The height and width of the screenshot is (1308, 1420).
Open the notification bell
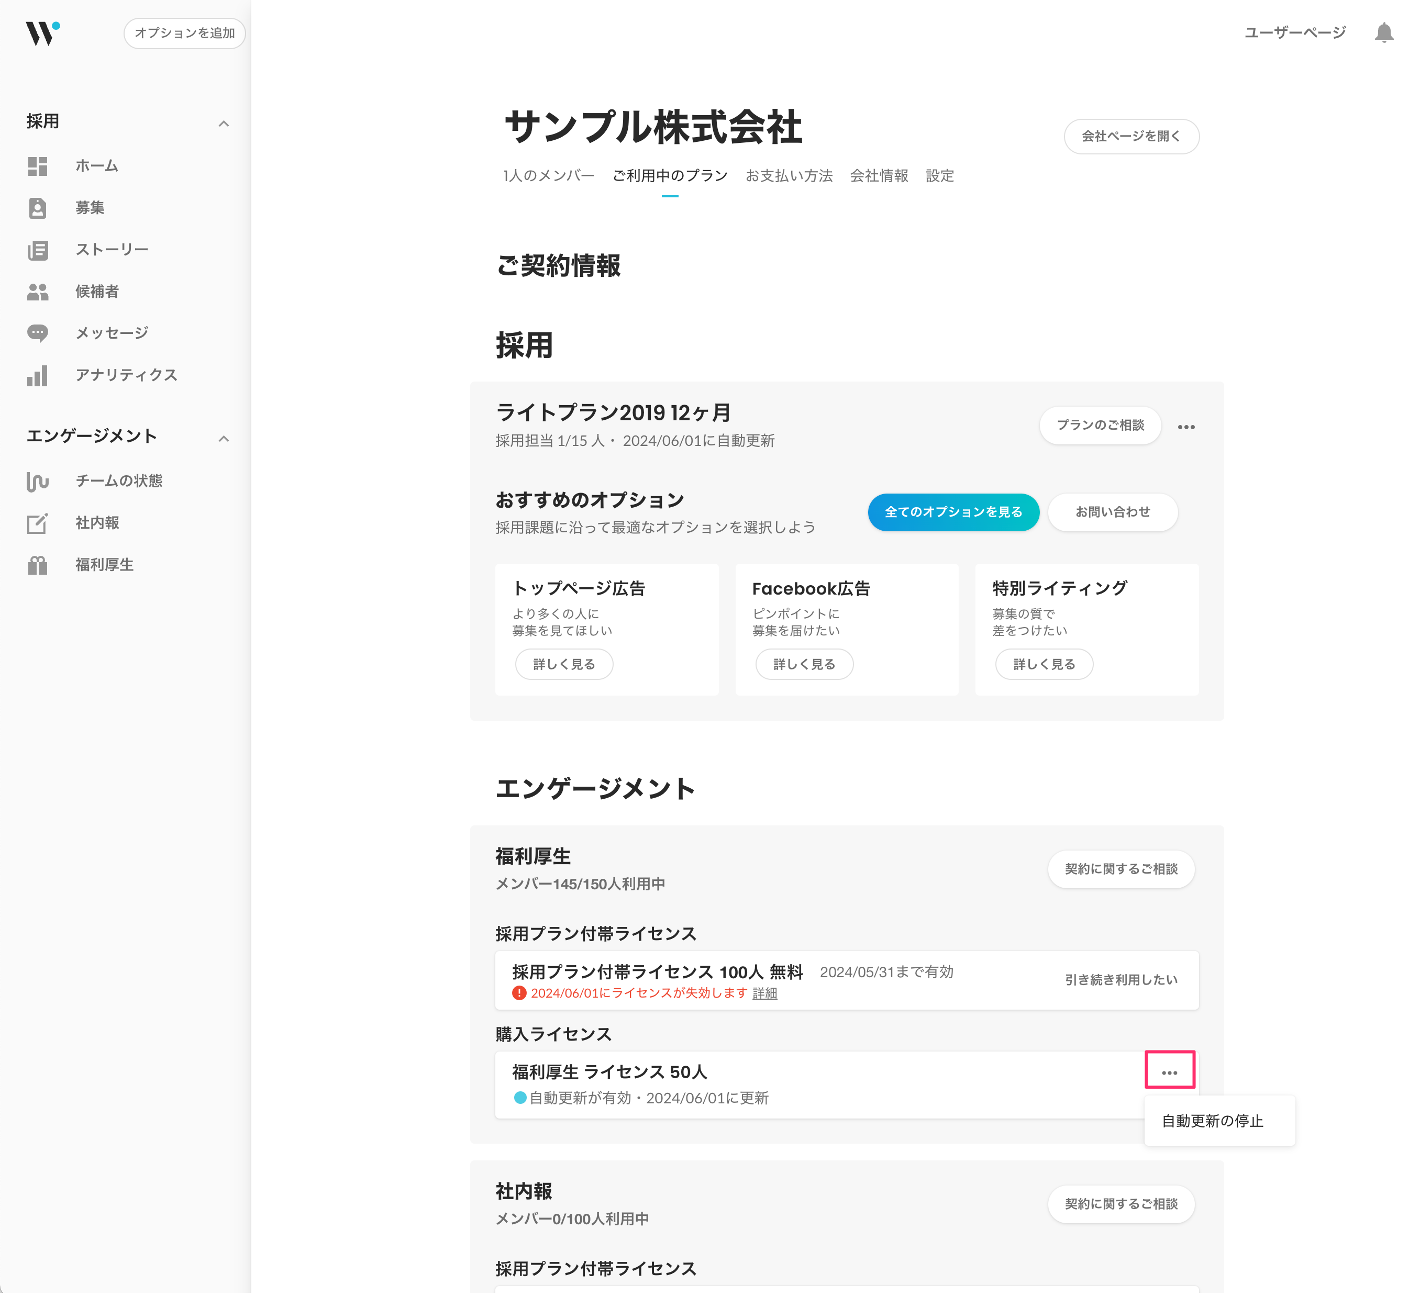coord(1383,32)
